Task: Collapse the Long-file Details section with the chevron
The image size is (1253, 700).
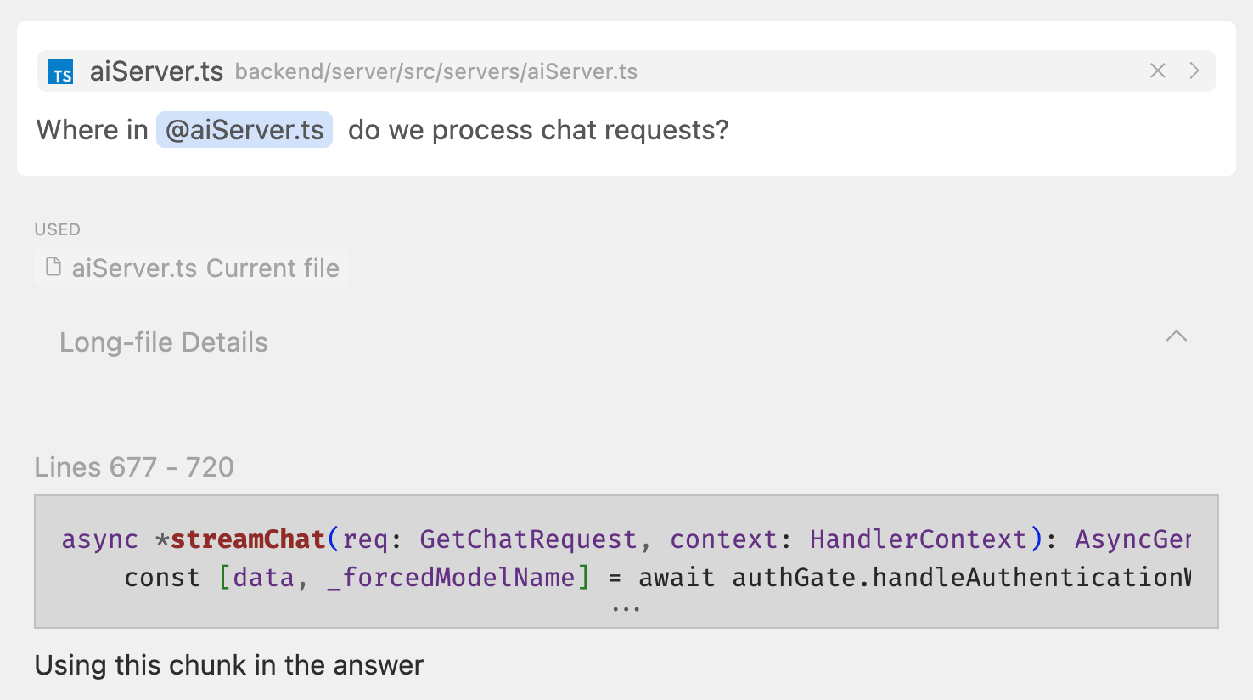Action: 1177,336
